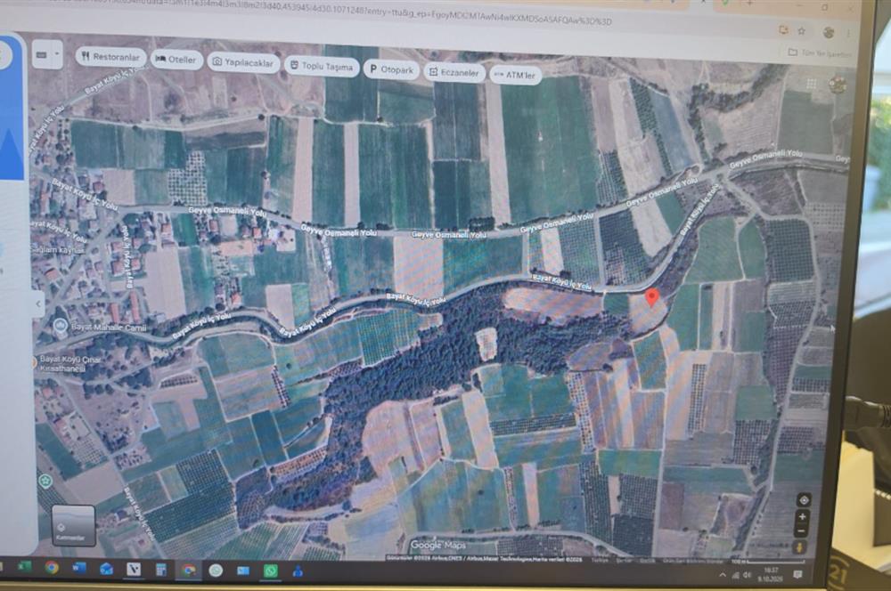The width and height of the screenshot is (891, 591).
Task: Open the Tüm Yer İşaretleri folder
Action: point(820,53)
